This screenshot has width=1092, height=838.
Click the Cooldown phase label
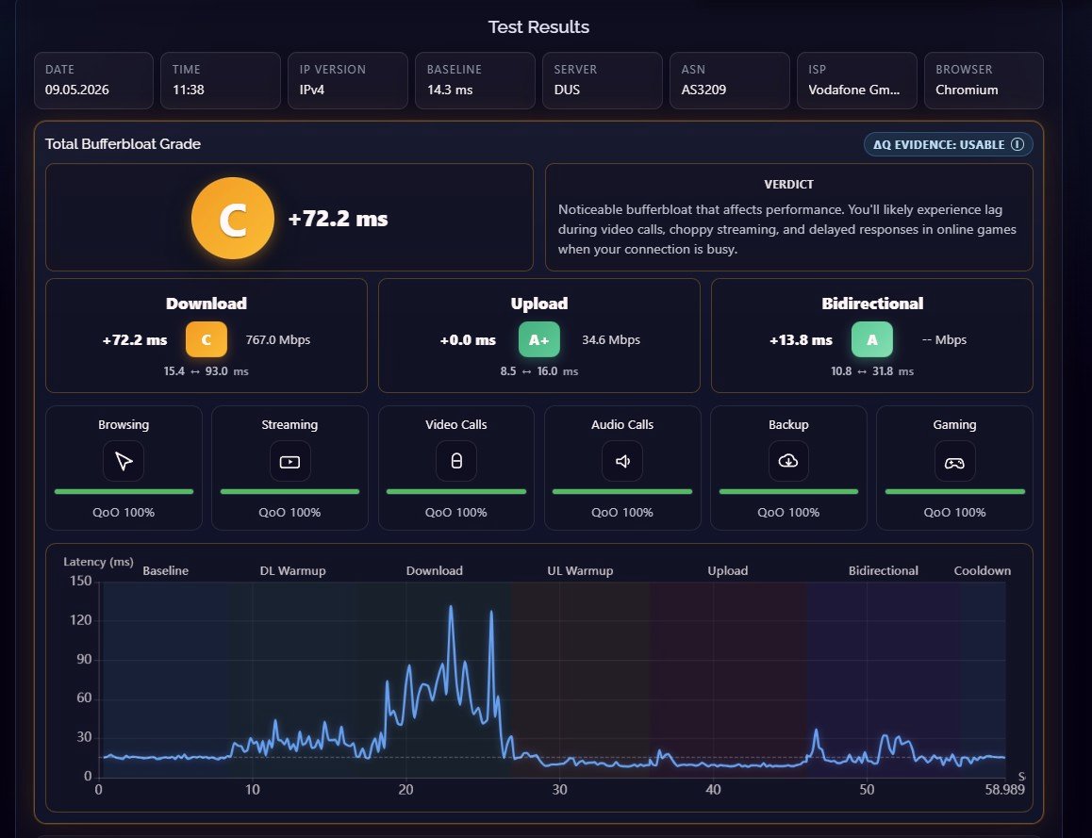click(x=982, y=570)
